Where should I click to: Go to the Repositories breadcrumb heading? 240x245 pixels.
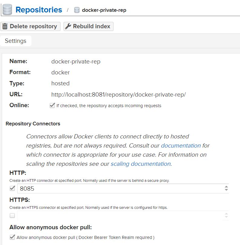click(x=39, y=10)
